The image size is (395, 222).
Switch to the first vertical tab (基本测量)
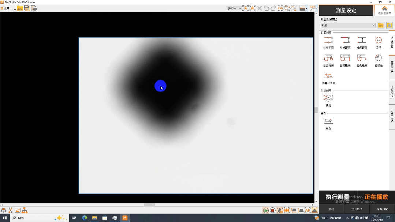pos(392,42)
